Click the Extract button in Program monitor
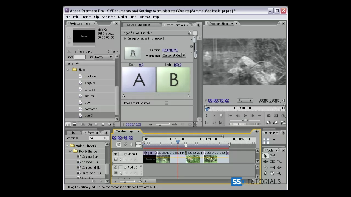351x197 pixels. coord(276,123)
